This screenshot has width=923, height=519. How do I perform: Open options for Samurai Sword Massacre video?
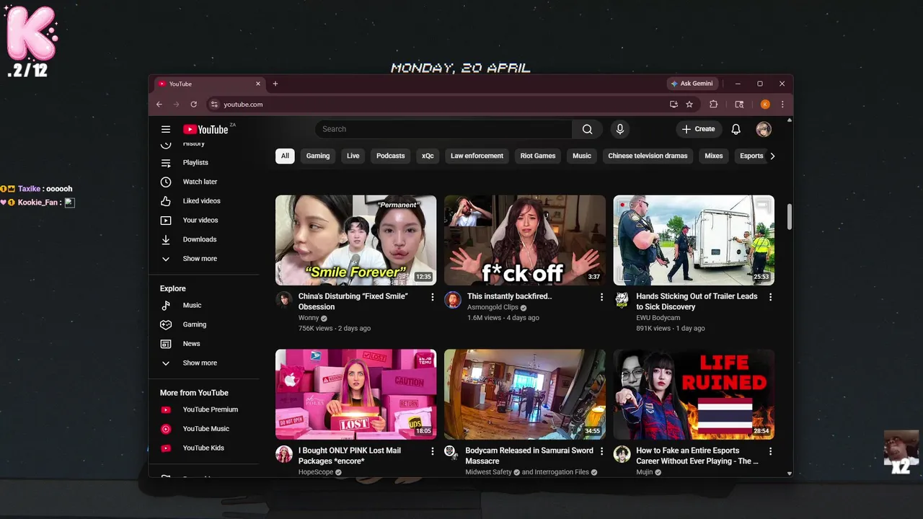(601, 451)
